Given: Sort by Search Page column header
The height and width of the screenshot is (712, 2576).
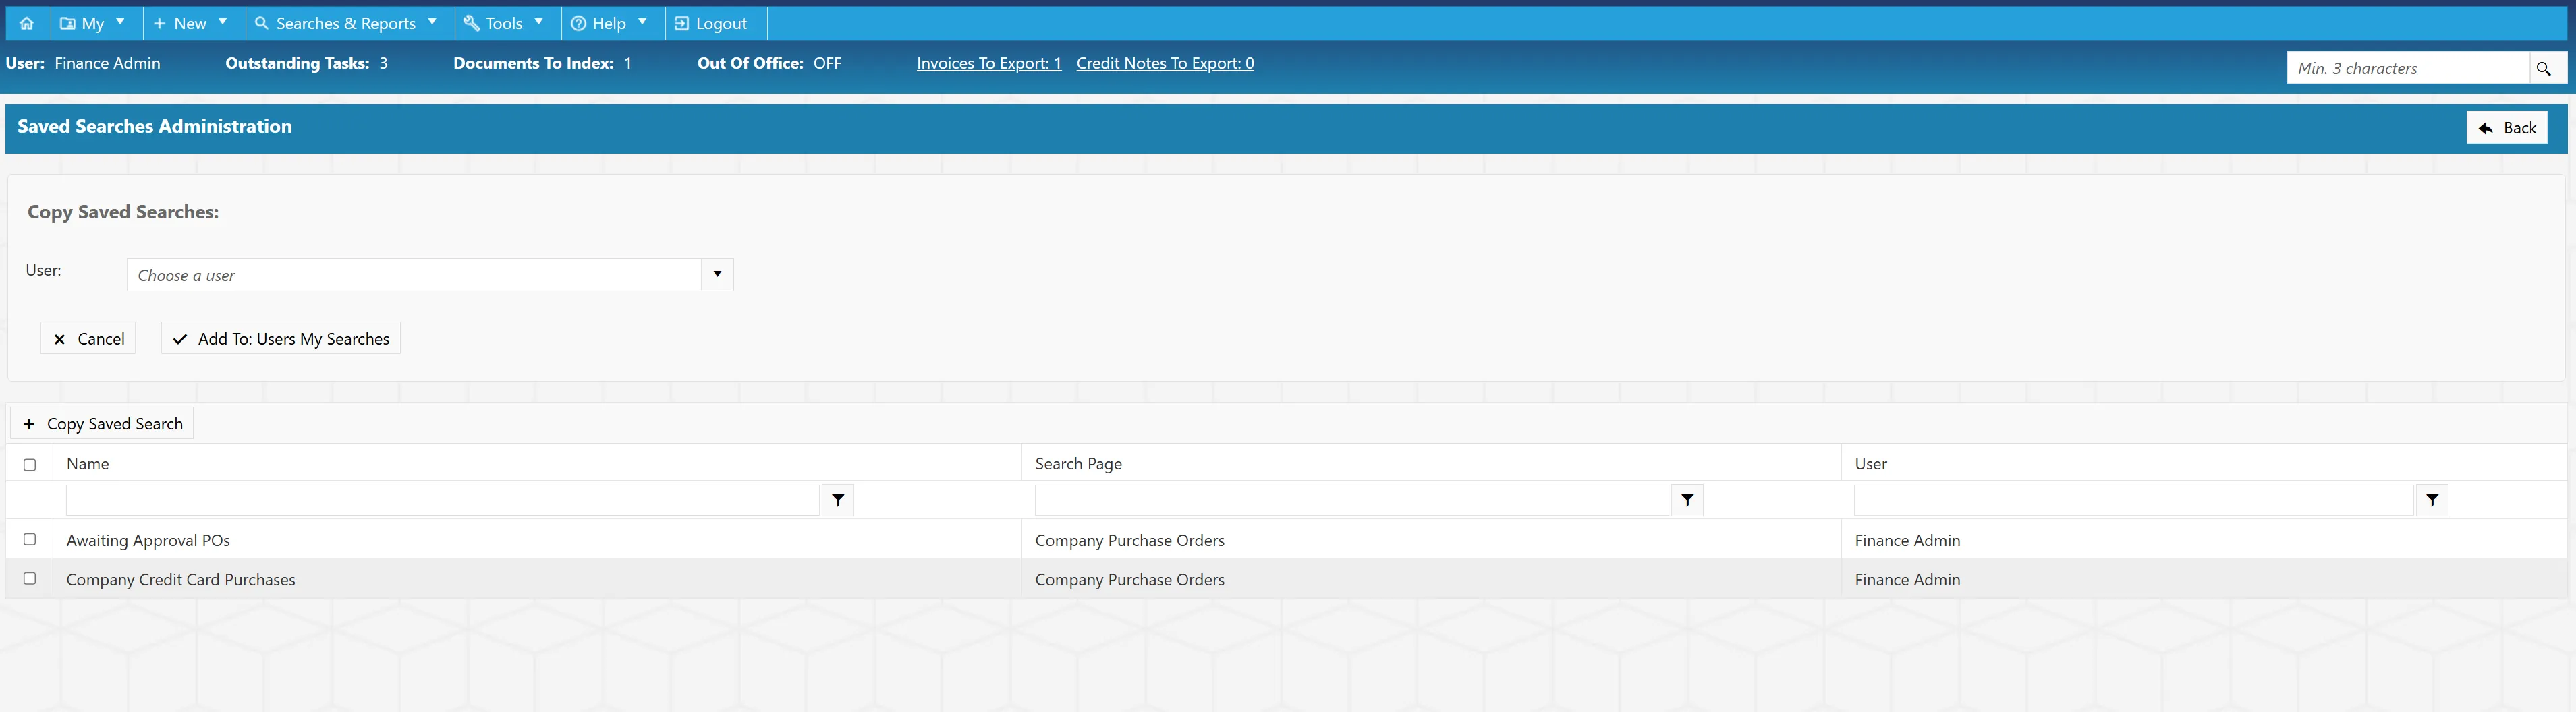Looking at the screenshot, I should click(1078, 464).
